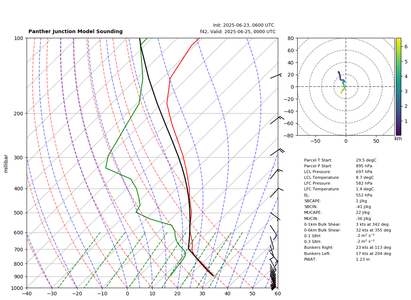Click the dark purple bottom of the colorbar
Image resolution: width=411 pixels, height=300 pixels.
pos(398,134)
